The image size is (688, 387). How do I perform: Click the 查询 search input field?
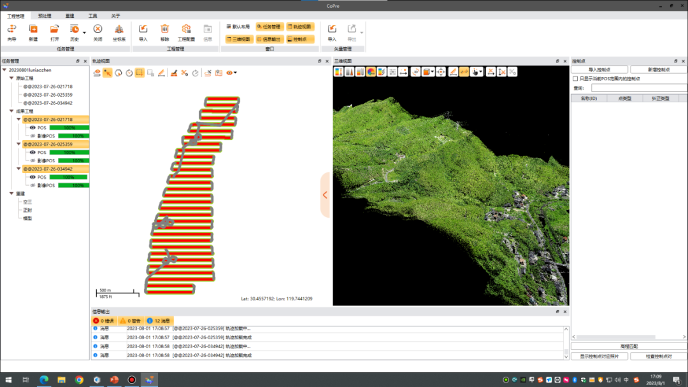pos(639,88)
